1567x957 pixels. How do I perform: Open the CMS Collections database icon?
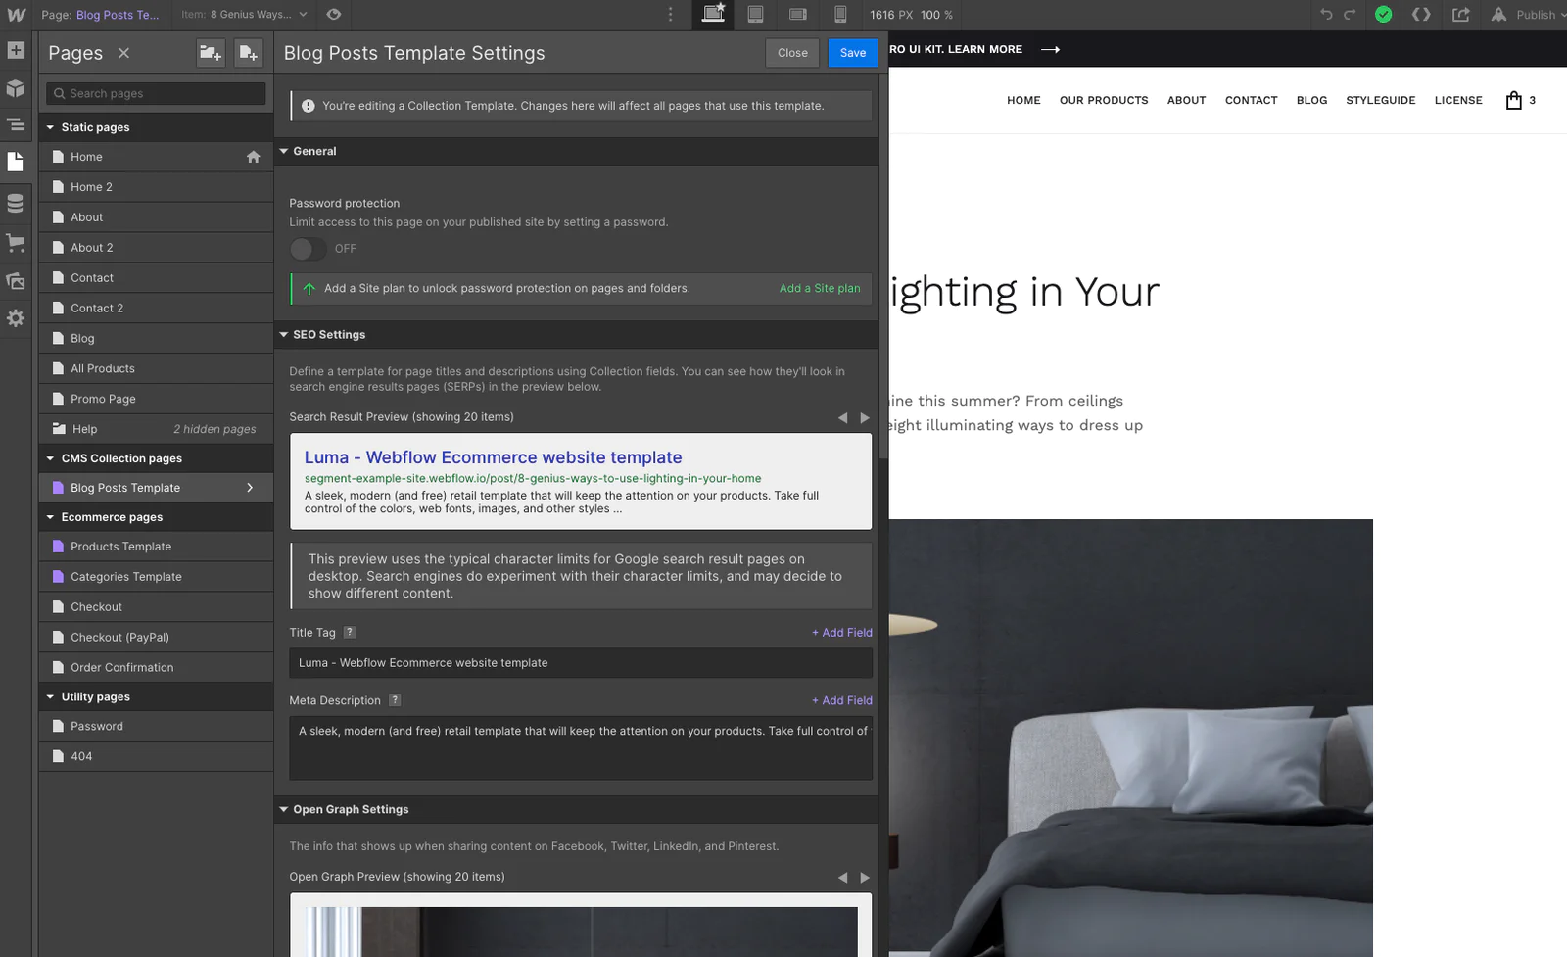(x=16, y=203)
